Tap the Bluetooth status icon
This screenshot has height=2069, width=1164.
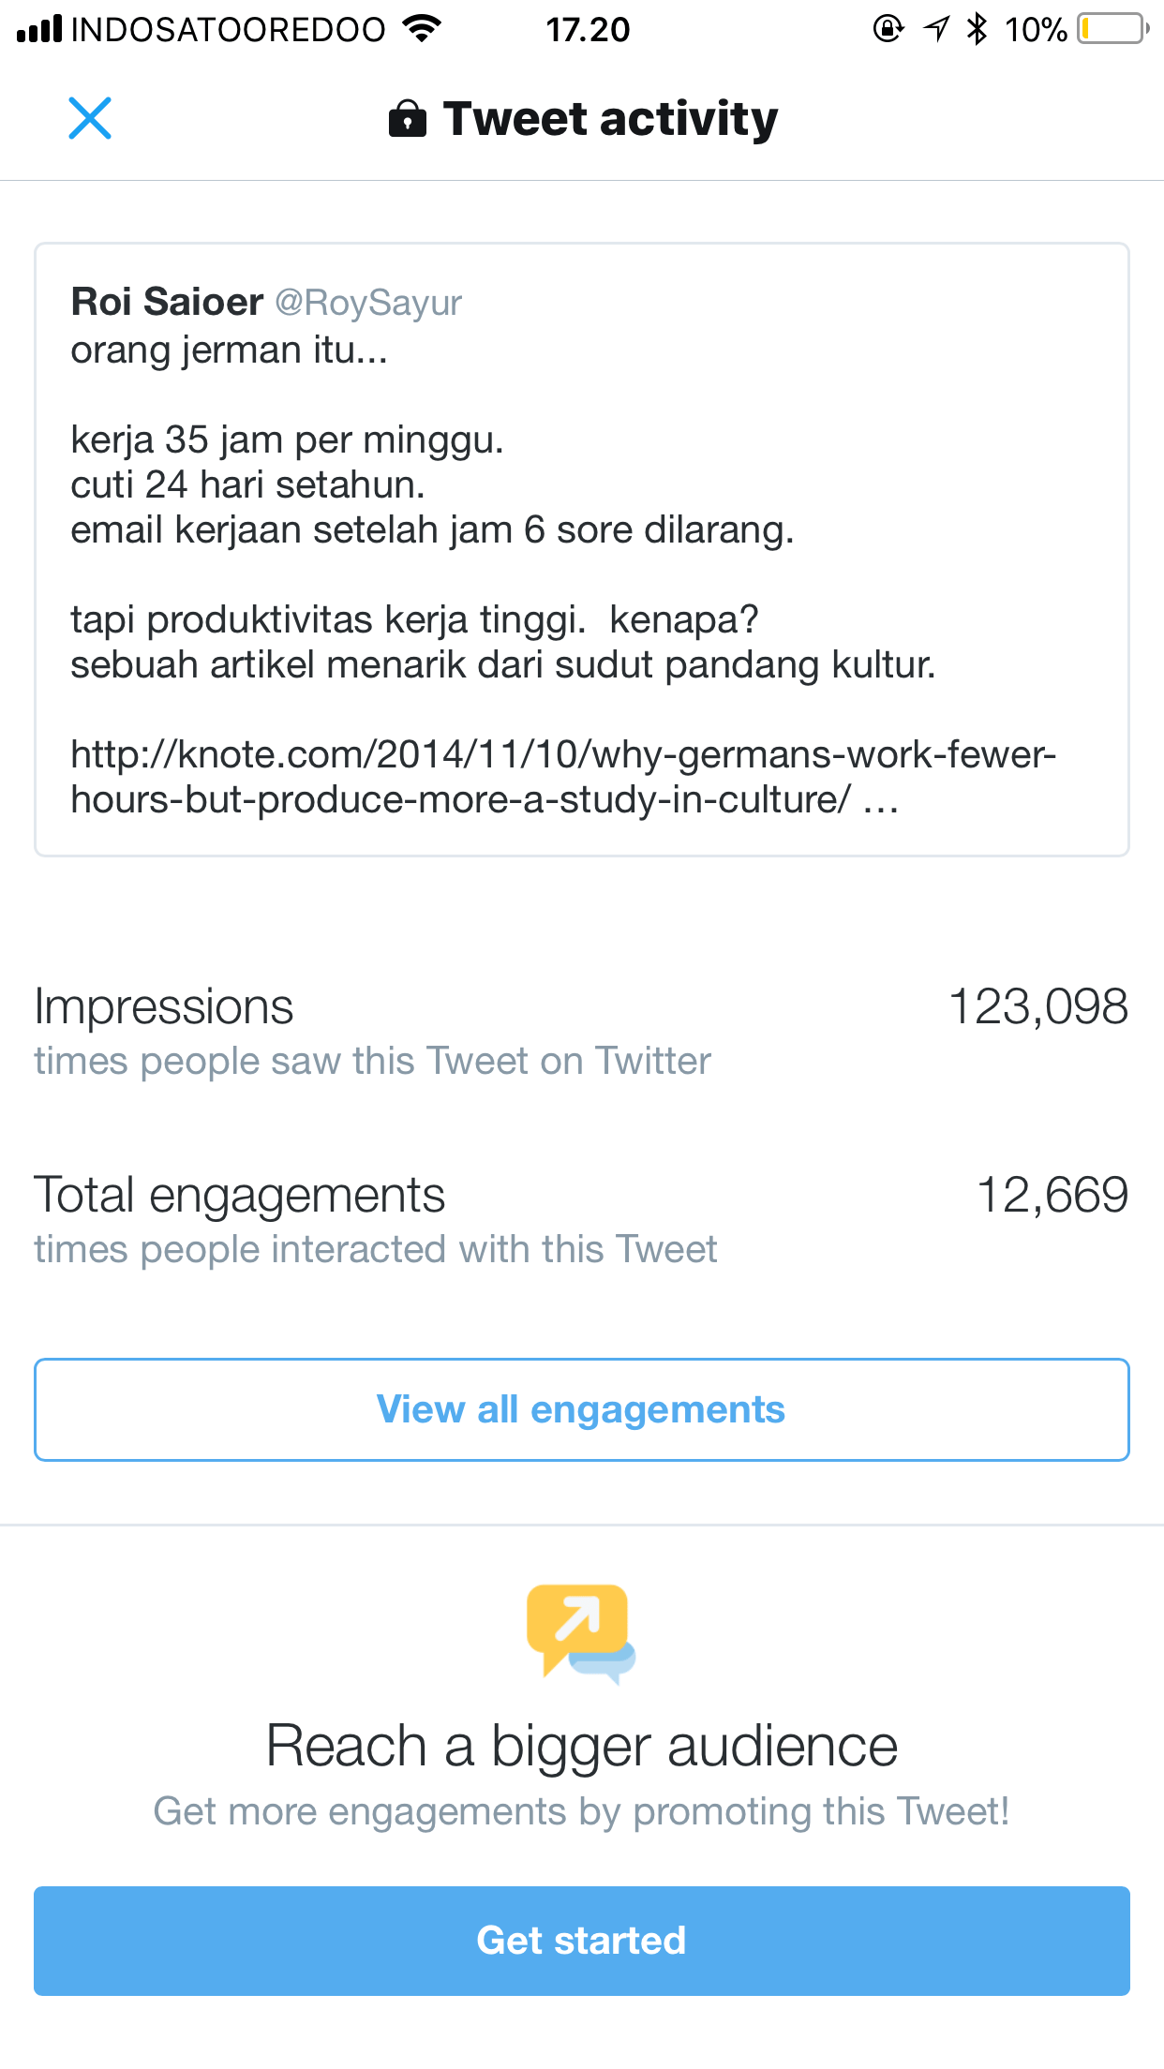[x=977, y=29]
